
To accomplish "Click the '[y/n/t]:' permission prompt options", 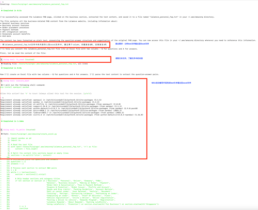I will (88, 94).
